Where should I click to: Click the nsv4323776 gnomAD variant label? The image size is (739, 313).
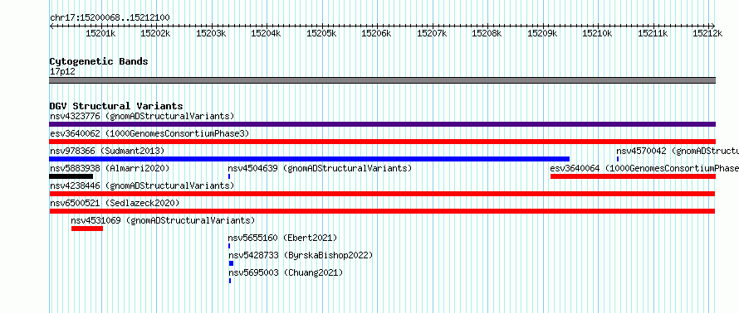142,116
